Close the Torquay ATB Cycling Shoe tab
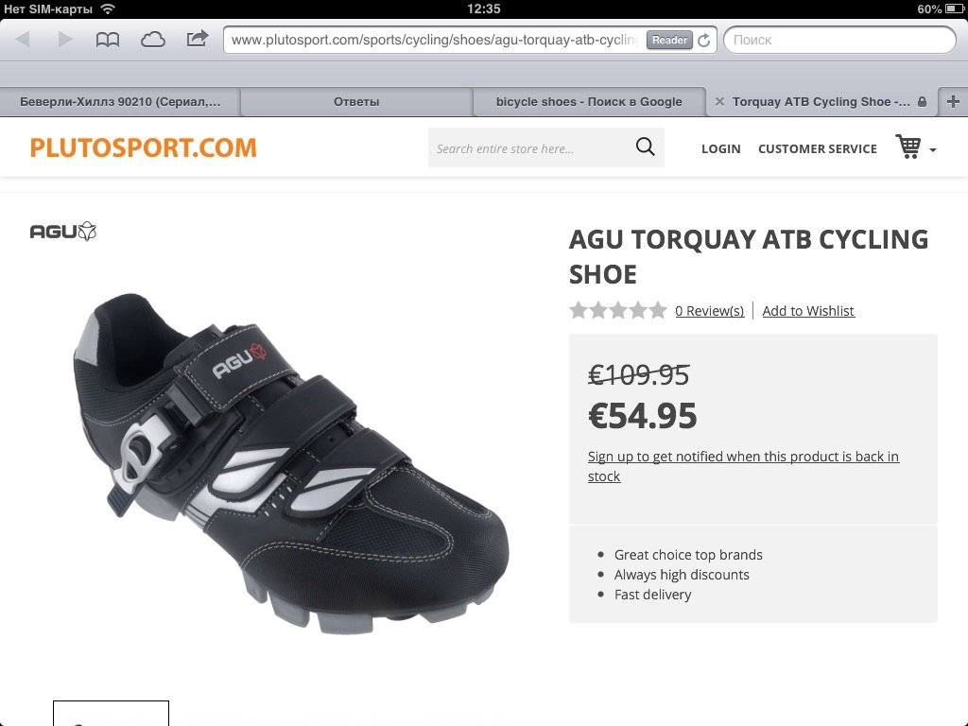Image resolution: width=968 pixels, height=726 pixels. 719,102
